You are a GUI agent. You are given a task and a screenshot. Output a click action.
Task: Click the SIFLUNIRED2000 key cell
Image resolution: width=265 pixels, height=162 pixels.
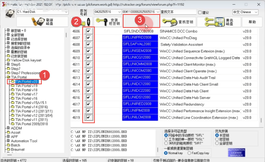[140, 104]
